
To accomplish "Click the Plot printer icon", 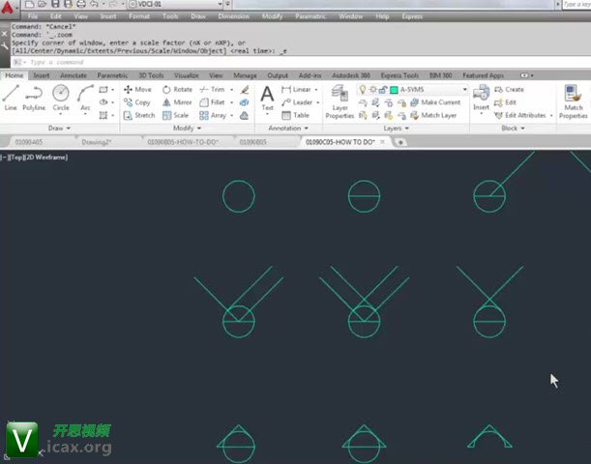I will point(81,4).
